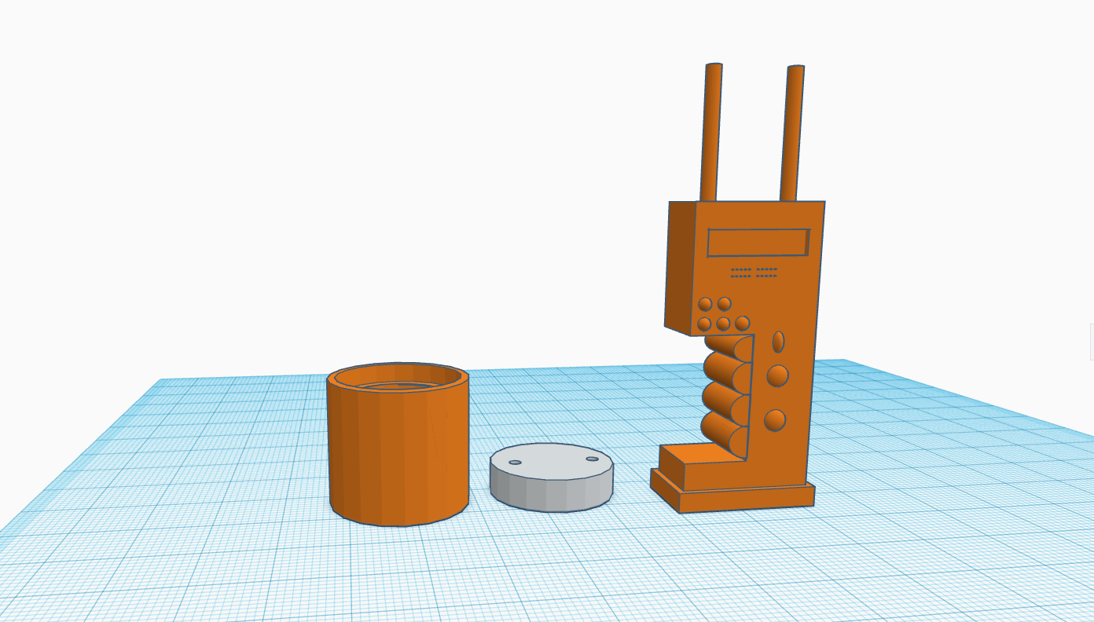Select the middle round side knob

[777, 376]
